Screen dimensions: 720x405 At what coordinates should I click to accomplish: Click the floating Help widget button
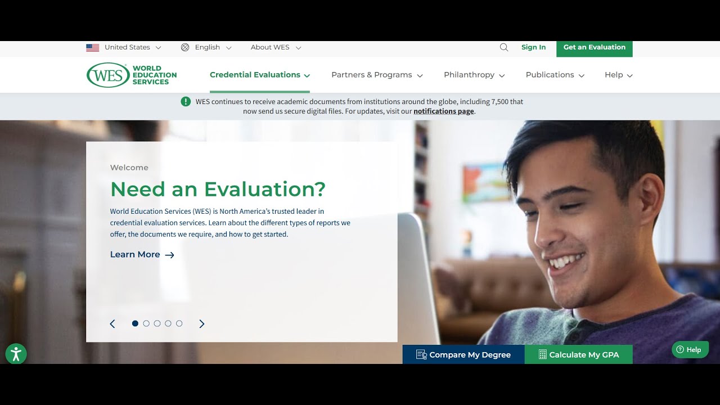[x=690, y=350]
